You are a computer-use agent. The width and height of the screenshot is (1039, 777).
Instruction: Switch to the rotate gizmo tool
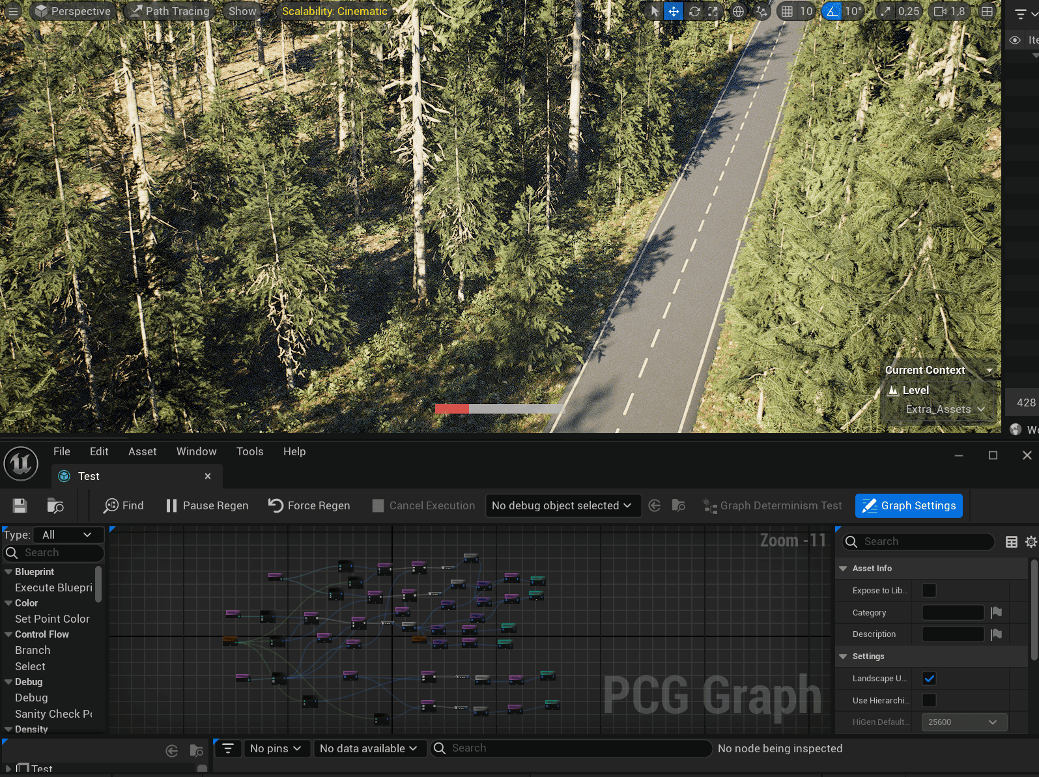[x=694, y=11]
